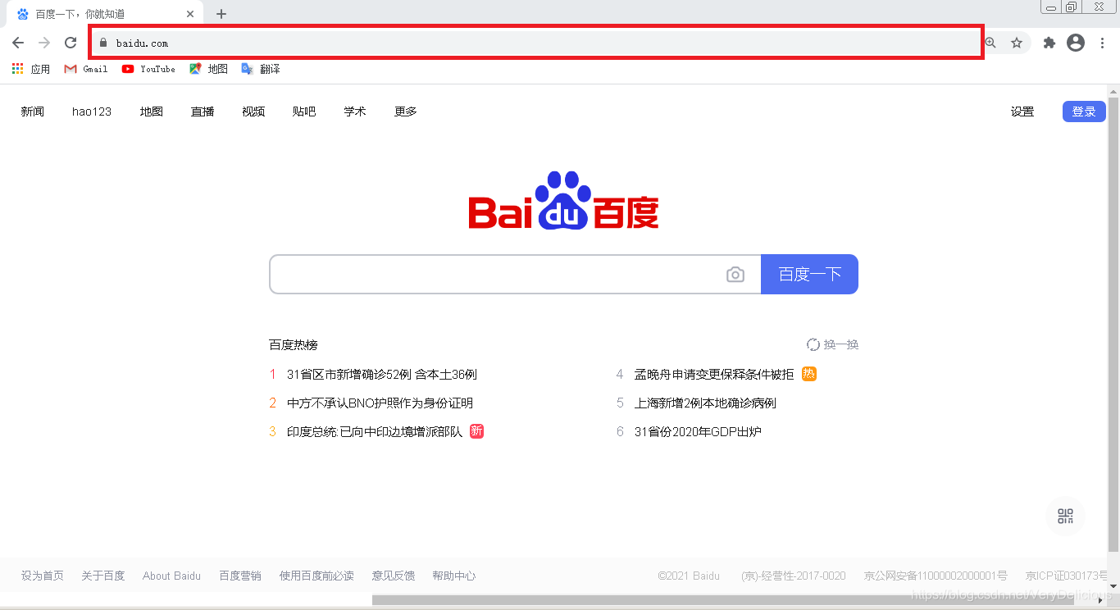Open the Chrome profile avatar
This screenshot has height=610, width=1120.
[1076, 43]
